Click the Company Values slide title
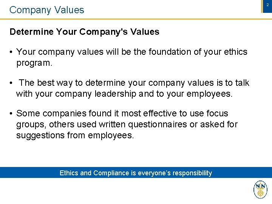This screenshot has height=204, width=272. (x=47, y=10)
